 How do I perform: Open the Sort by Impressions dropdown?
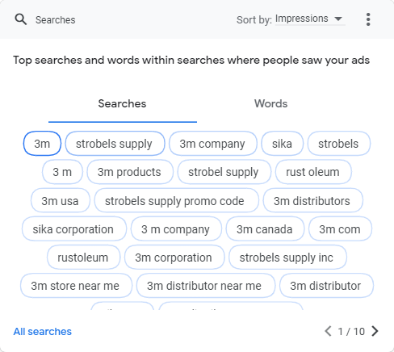click(x=310, y=19)
